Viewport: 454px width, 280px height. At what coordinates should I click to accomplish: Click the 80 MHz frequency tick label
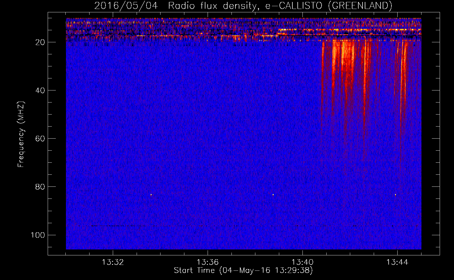click(x=40, y=187)
